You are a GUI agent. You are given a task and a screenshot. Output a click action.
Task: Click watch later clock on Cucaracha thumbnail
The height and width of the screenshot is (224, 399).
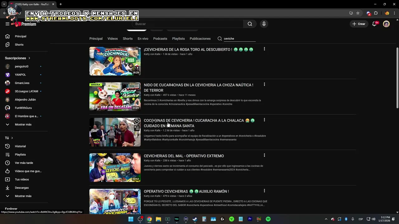[137, 122]
